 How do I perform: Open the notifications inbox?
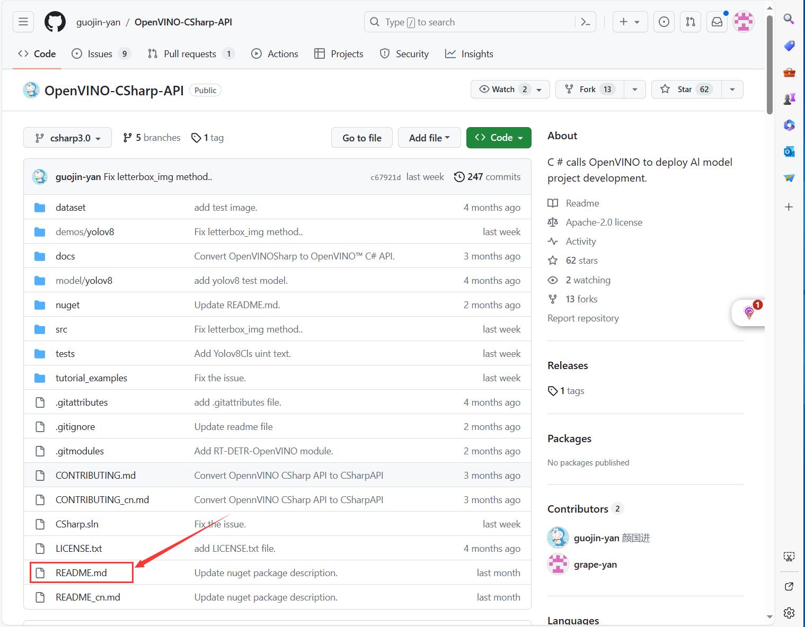click(x=717, y=22)
